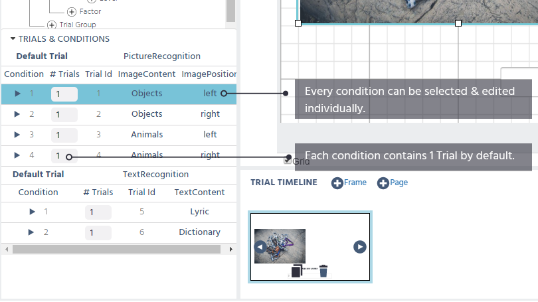Viewport: 538px width, 302px height.
Task: Select the Factor tree item
Action: coord(90,11)
